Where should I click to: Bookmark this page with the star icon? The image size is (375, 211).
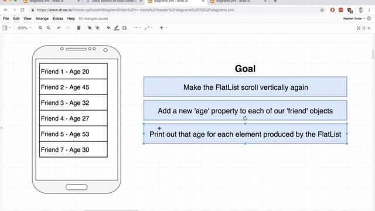point(322,10)
